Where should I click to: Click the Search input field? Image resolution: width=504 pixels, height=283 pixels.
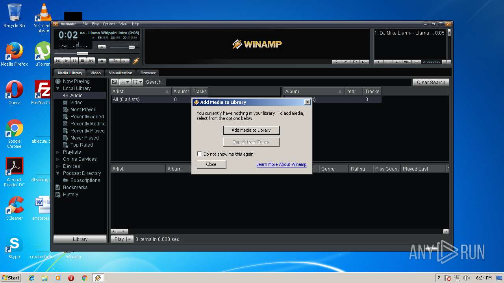[288, 82]
